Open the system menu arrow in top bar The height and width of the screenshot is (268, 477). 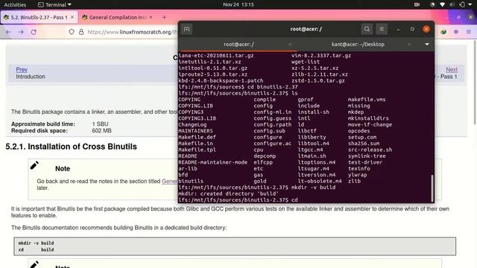point(470,4)
